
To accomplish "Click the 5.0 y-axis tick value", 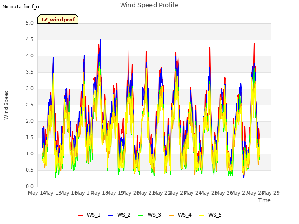I will pos(29,23).
